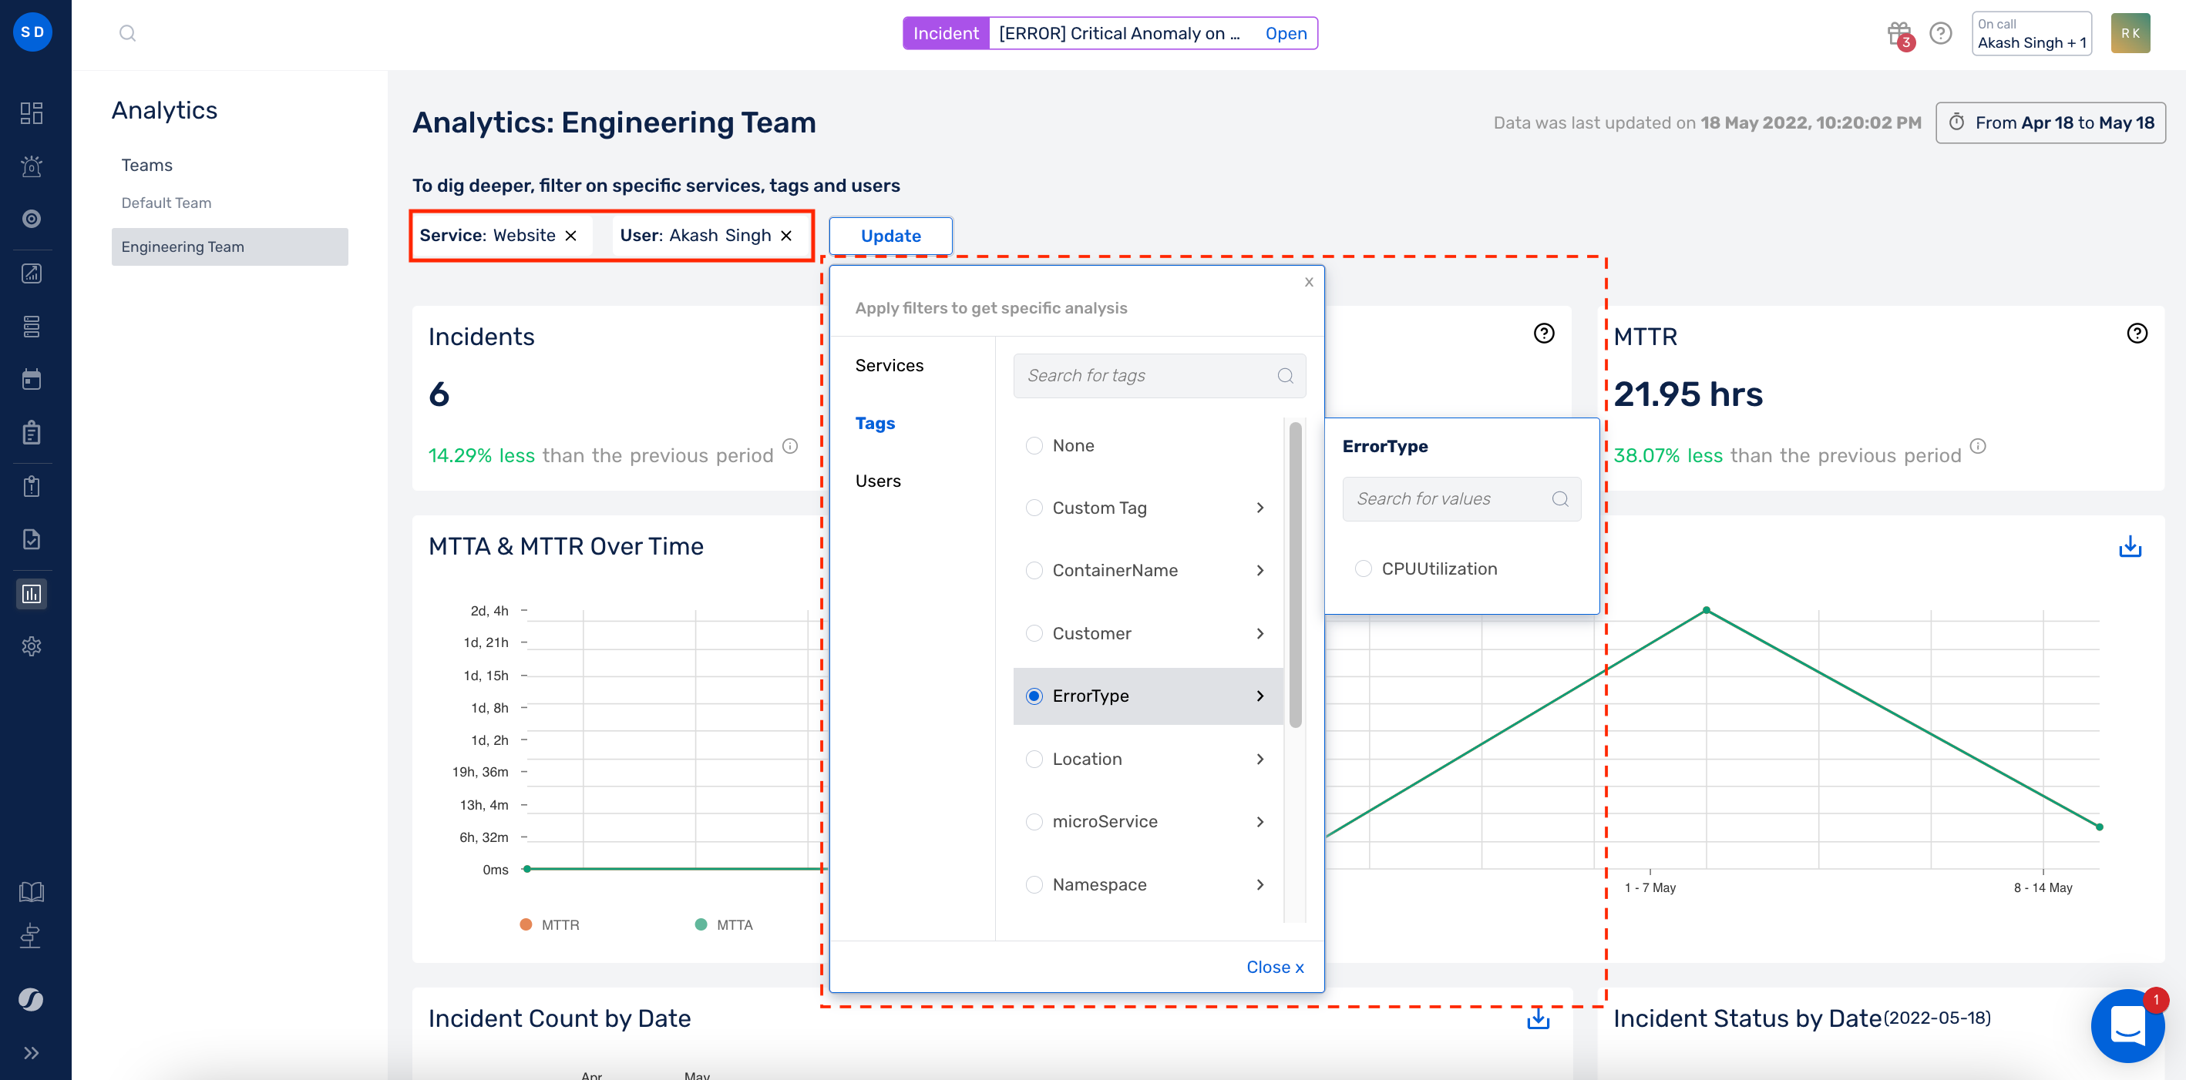
Task: Remove the Website service filter chip
Action: (x=570, y=235)
